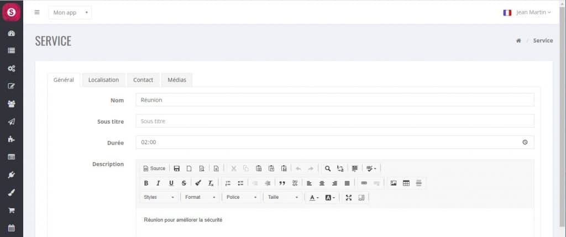Select the Général tab
The height and width of the screenshot is (237, 566).
click(x=64, y=80)
